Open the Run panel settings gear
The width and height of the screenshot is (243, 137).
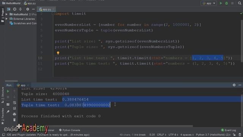tap(234, 85)
